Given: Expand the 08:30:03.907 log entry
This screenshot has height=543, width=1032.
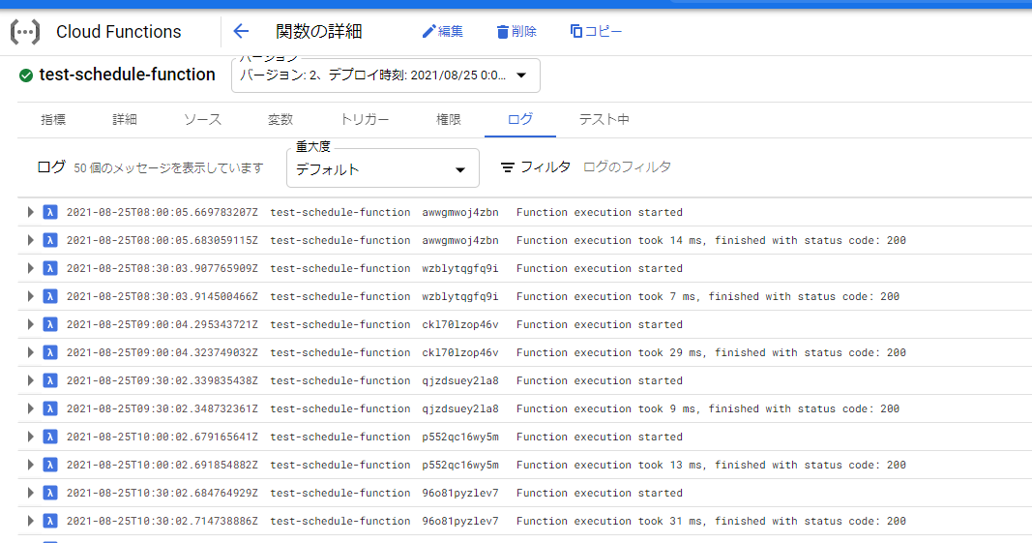Looking at the screenshot, I should click(x=30, y=268).
